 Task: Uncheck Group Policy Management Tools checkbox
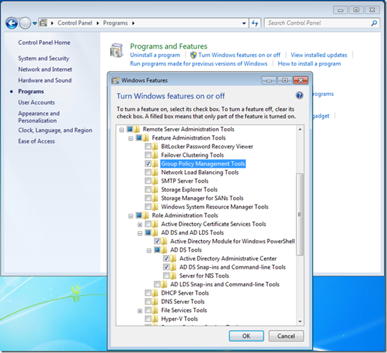(x=148, y=163)
